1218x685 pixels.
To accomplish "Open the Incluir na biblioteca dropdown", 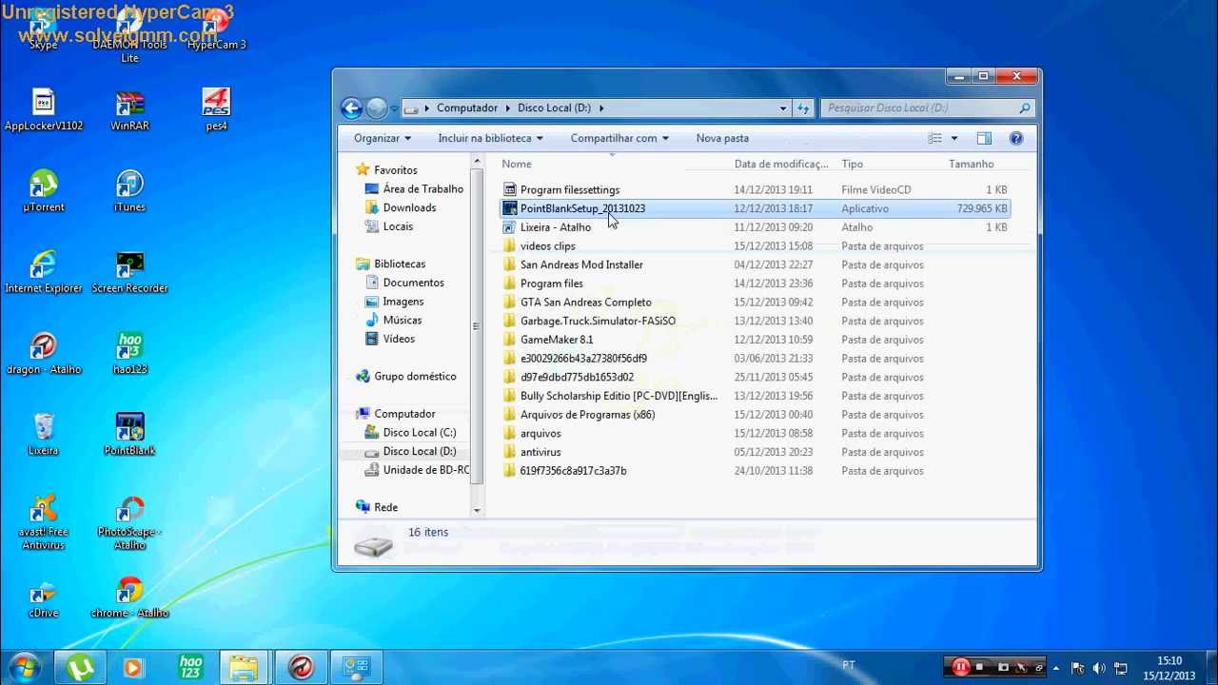I will click(489, 139).
